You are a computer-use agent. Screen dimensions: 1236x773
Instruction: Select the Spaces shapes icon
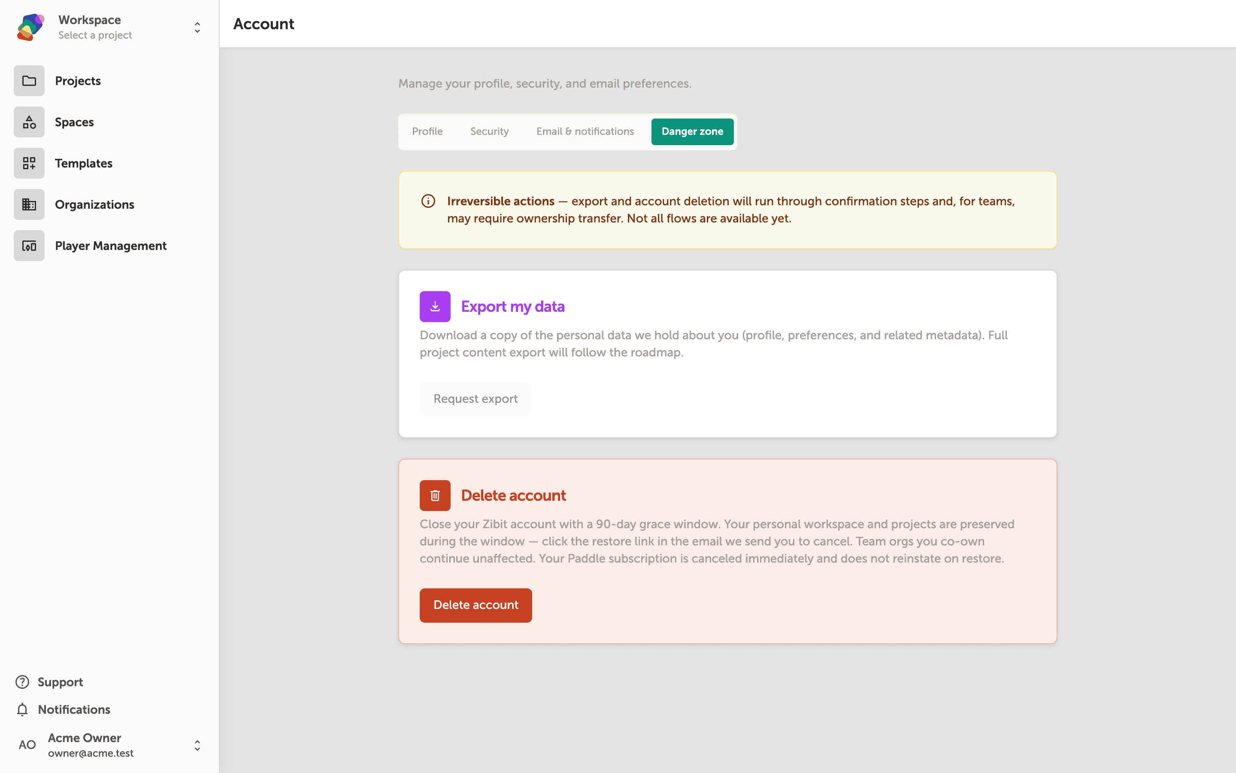tap(29, 122)
